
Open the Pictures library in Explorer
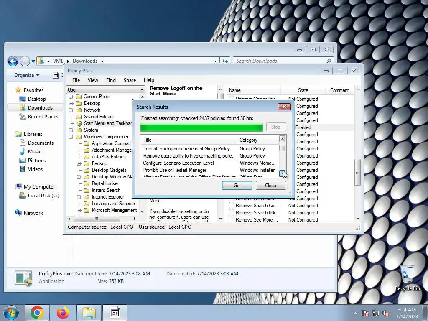tap(33, 160)
